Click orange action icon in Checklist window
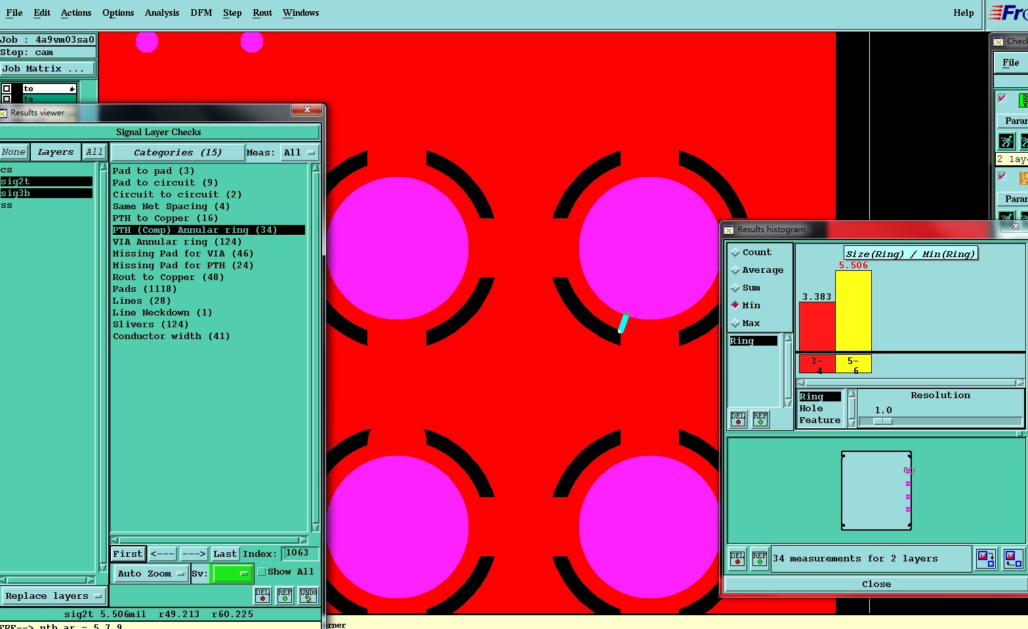This screenshot has width=1028, height=629. (1023, 178)
